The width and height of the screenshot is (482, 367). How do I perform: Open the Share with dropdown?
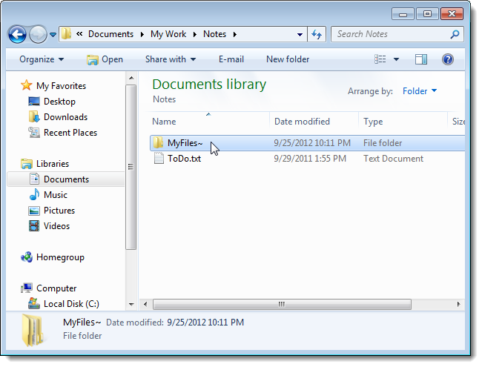(x=171, y=59)
